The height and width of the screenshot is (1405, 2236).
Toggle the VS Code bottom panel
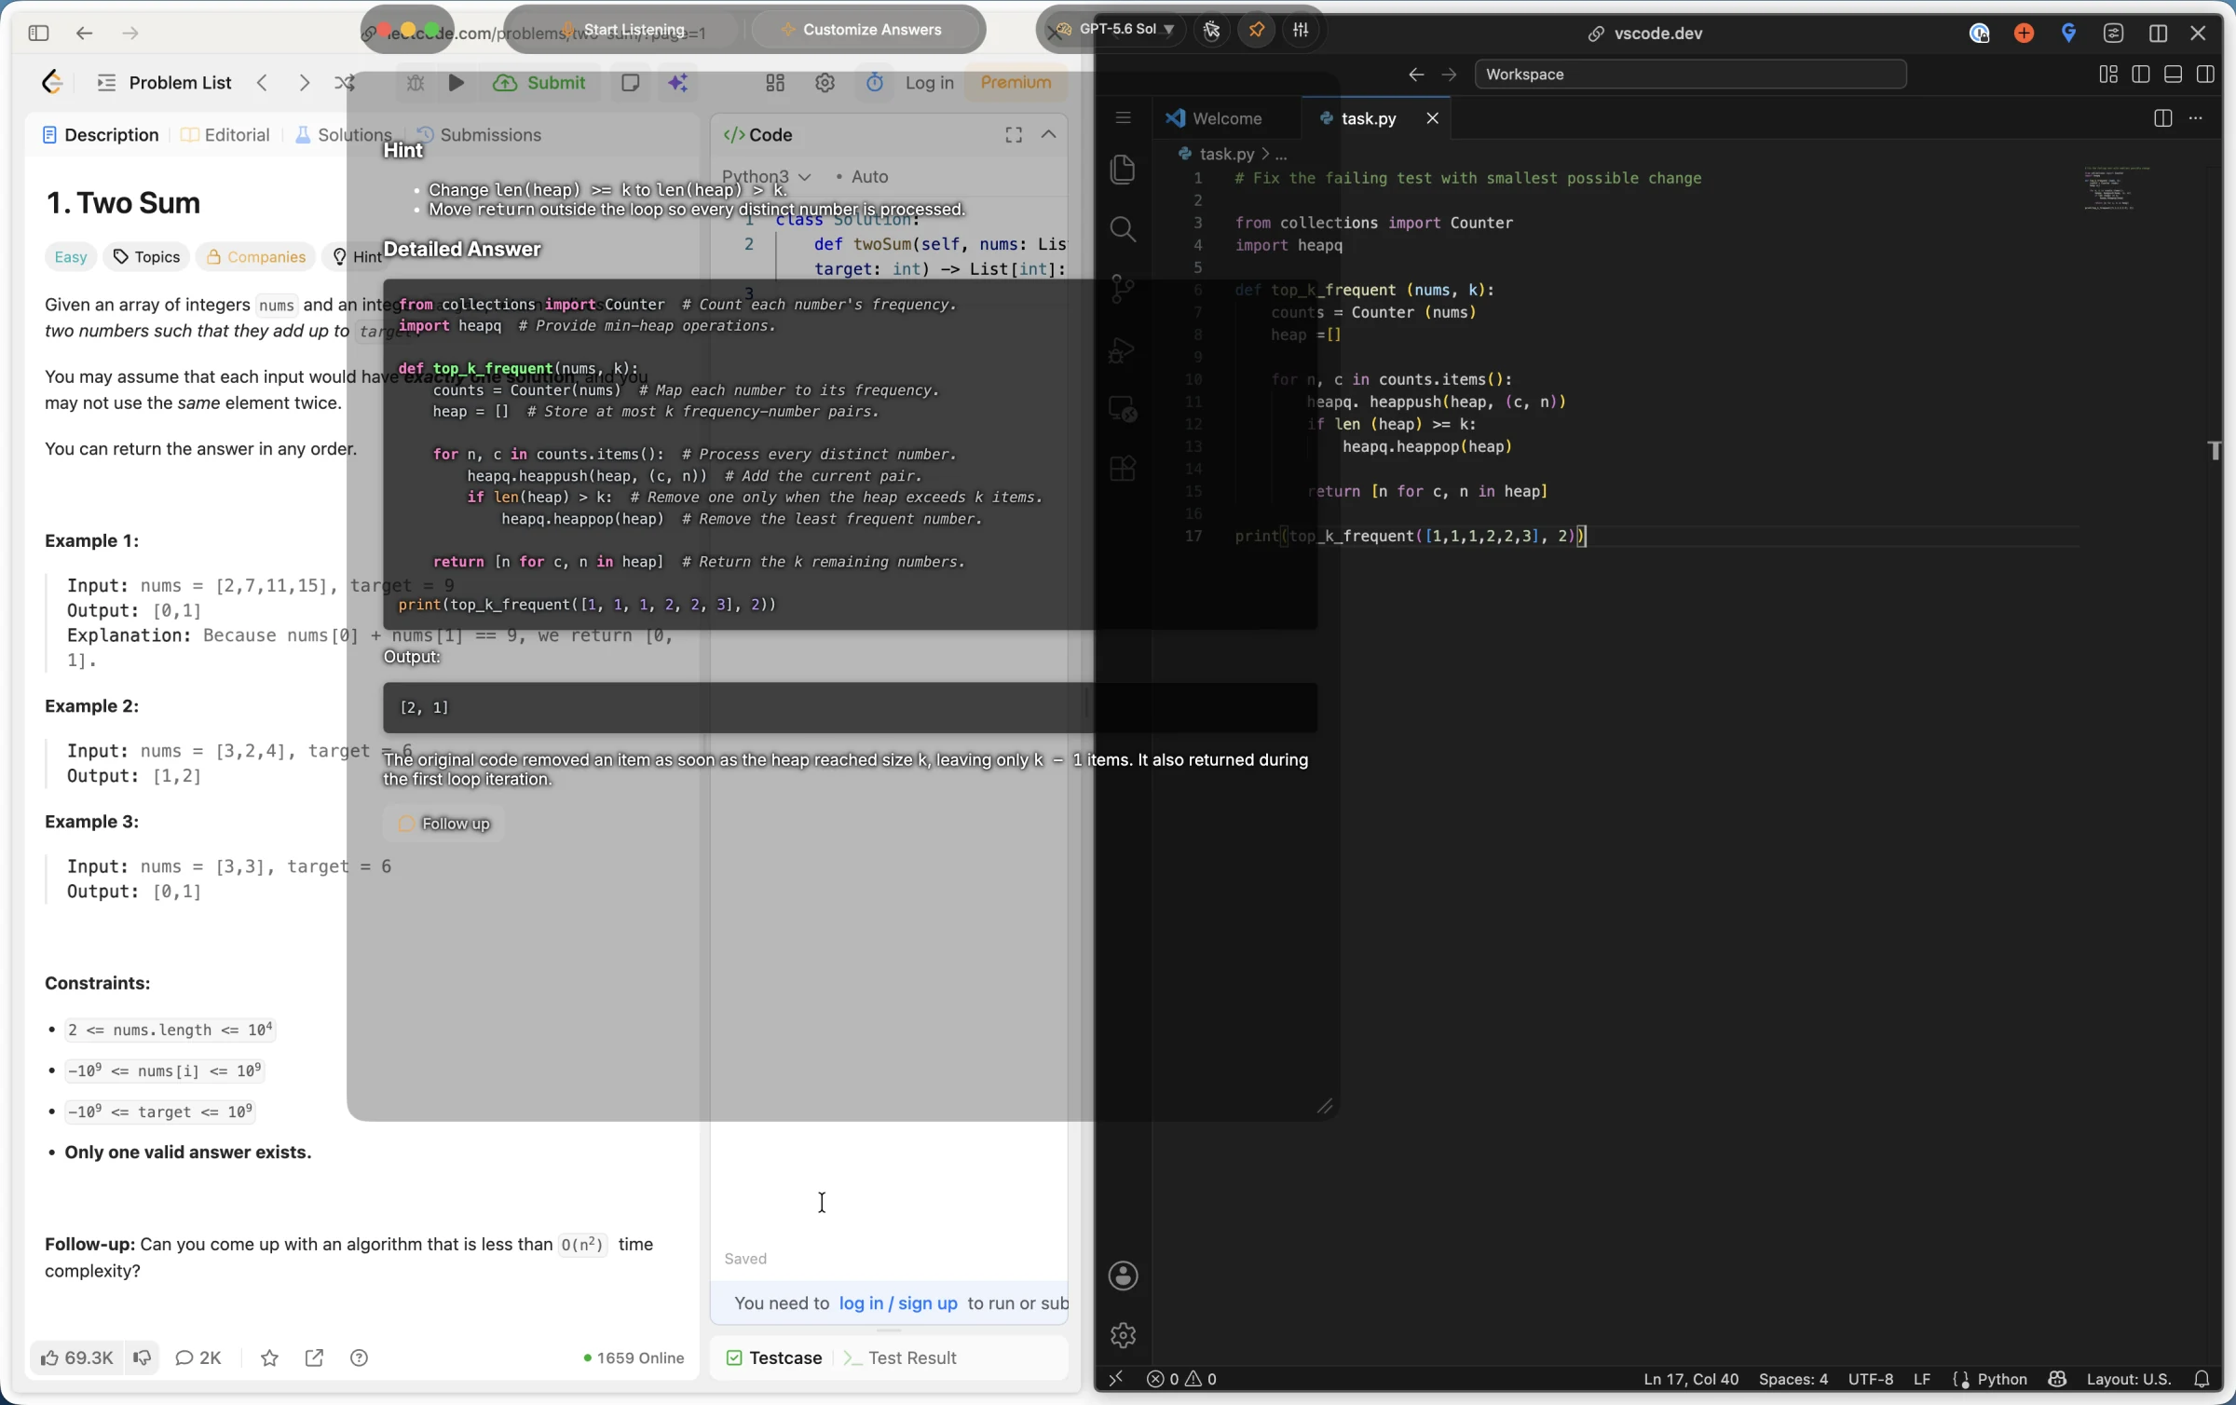(x=2173, y=75)
